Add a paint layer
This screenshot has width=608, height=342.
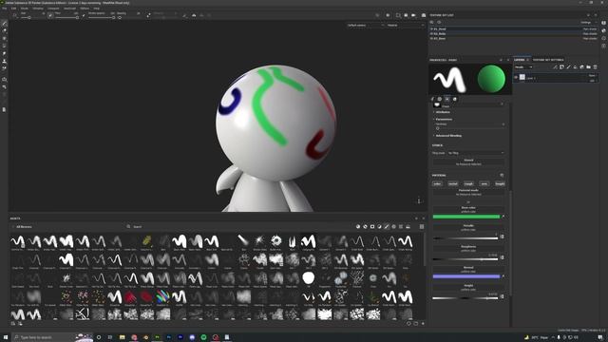pos(568,67)
